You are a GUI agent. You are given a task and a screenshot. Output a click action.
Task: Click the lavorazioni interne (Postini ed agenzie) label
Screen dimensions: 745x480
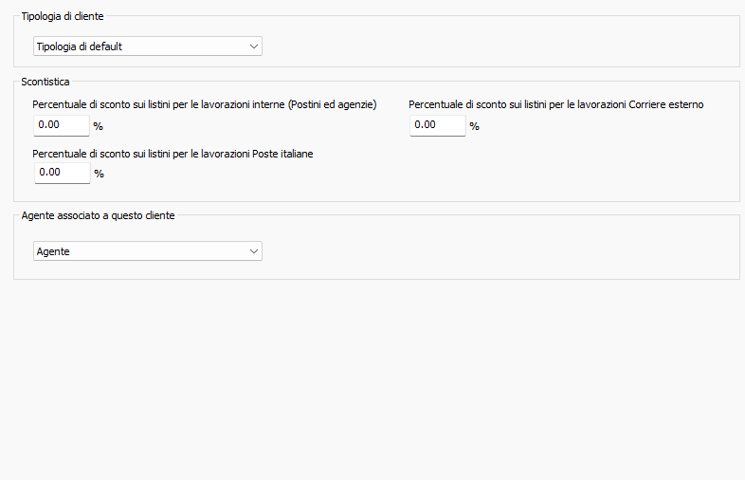tap(204, 104)
